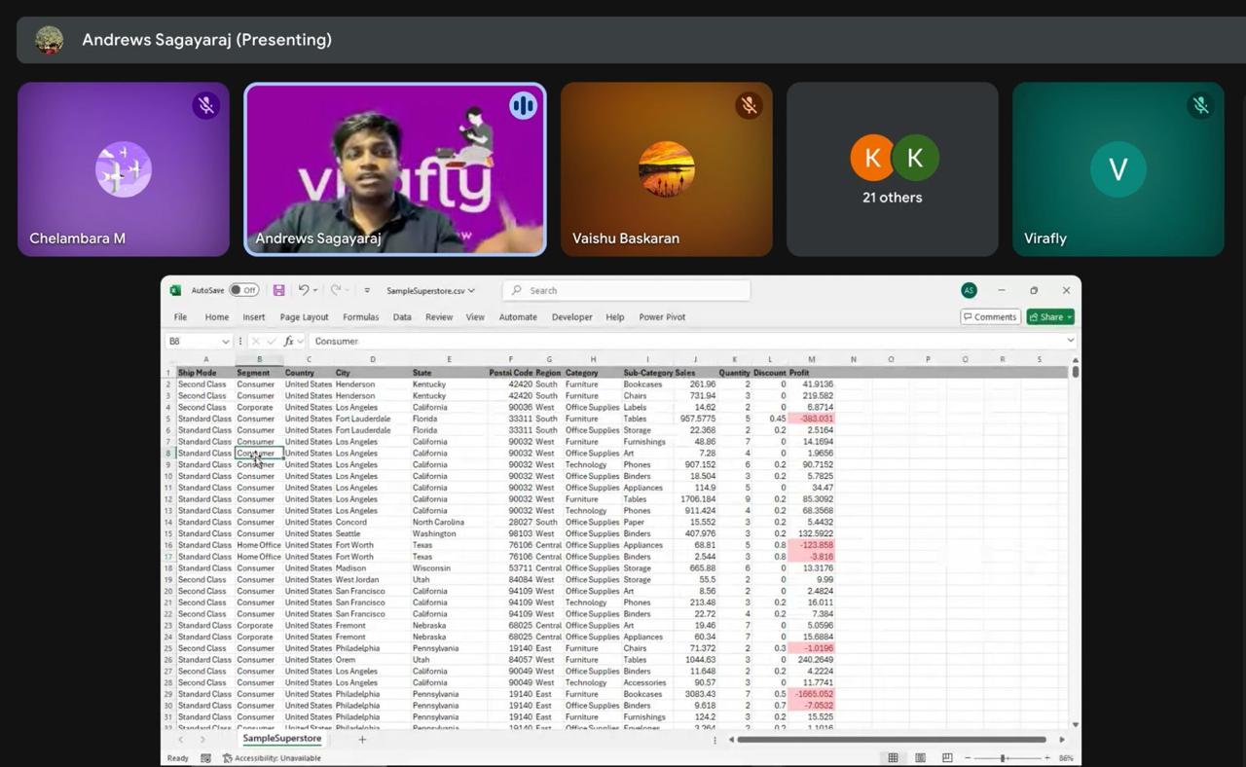Add a new worksheet with the plus icon

[x=361, y=739]
